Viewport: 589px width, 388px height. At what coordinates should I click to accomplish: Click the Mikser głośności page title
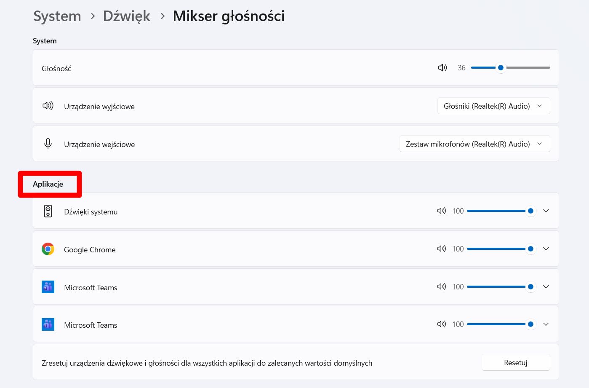tap(229, 16)
